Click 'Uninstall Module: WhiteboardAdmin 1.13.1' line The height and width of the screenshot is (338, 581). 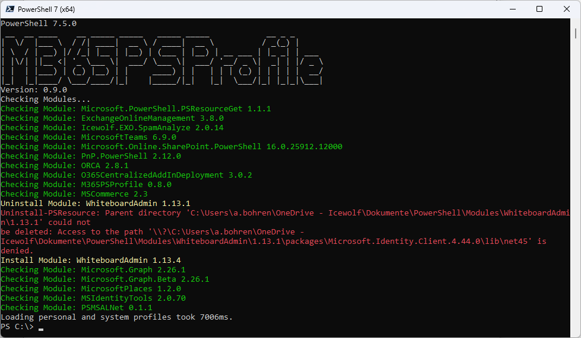96,204
